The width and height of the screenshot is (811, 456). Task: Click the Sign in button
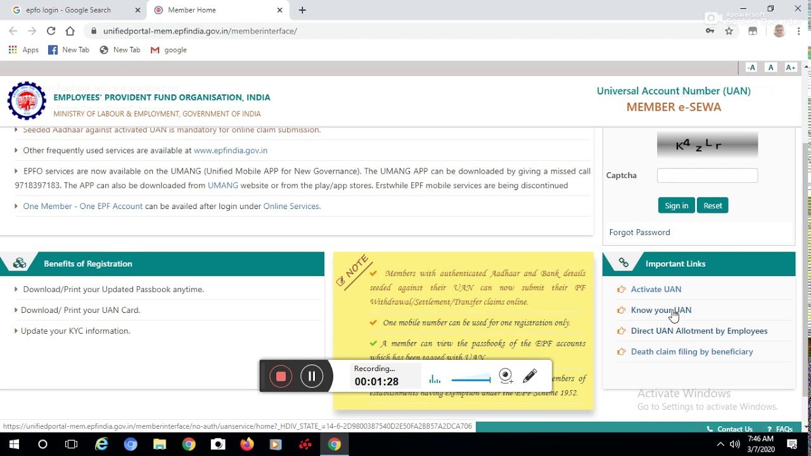tap(676, 205)
